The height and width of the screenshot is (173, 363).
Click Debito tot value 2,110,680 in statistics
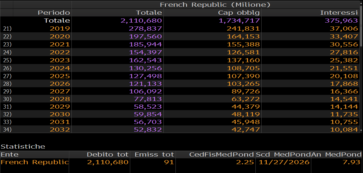click(108, 162)
